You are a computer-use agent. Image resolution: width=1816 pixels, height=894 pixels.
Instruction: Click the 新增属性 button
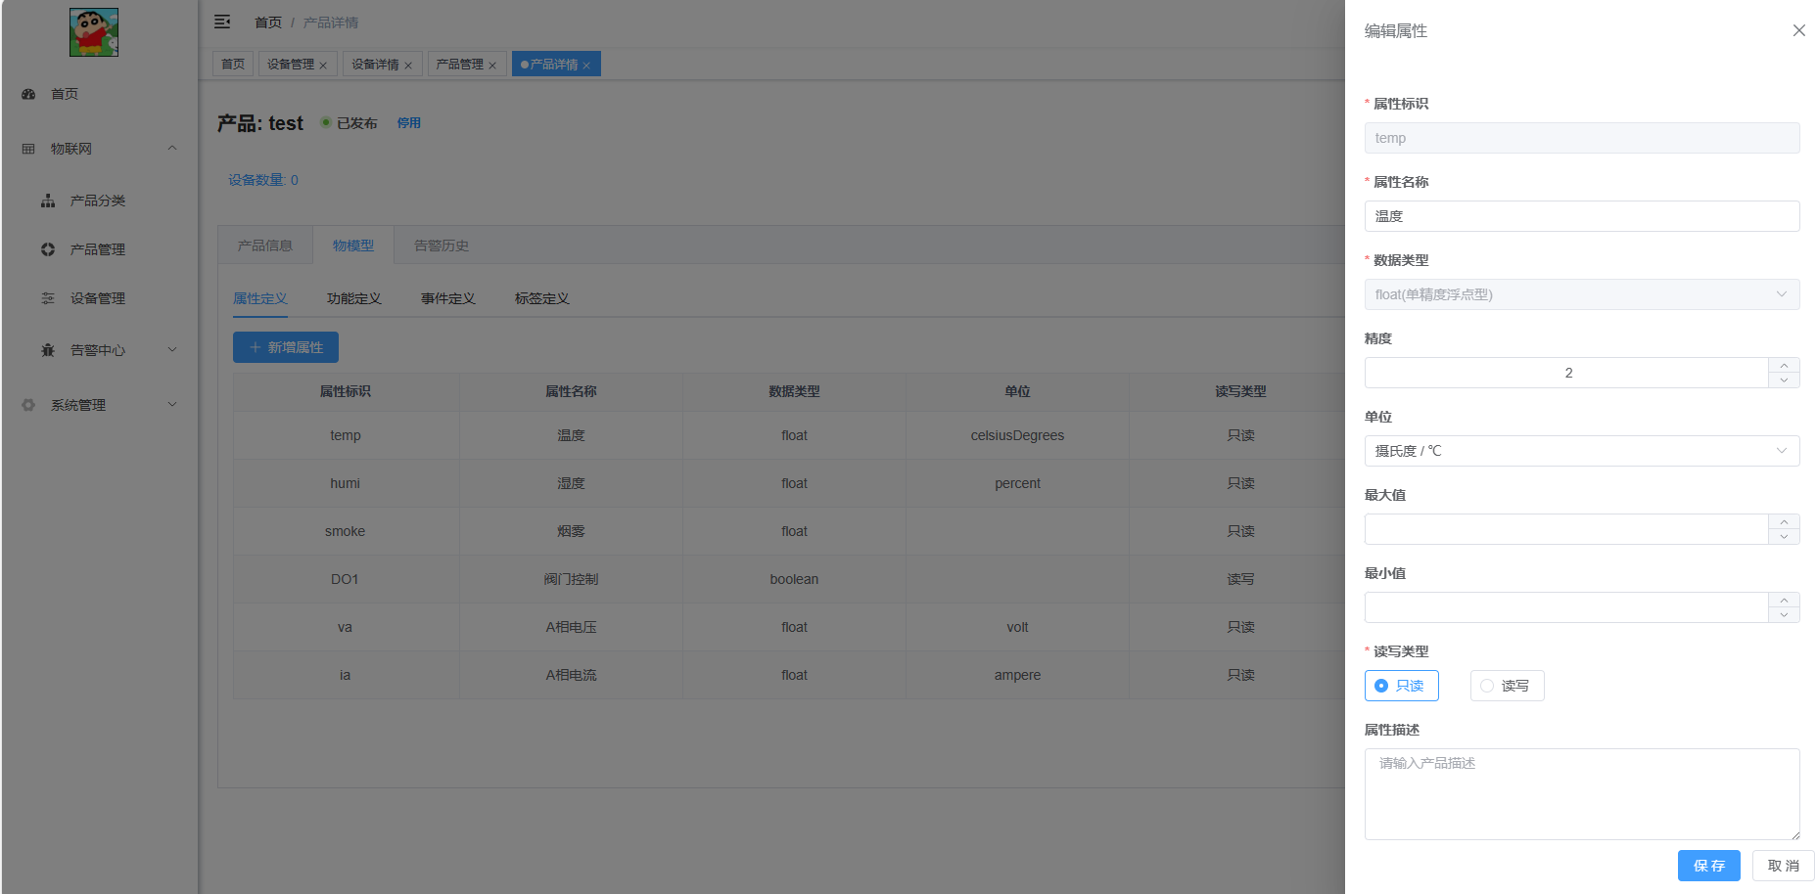pos(286,347)
